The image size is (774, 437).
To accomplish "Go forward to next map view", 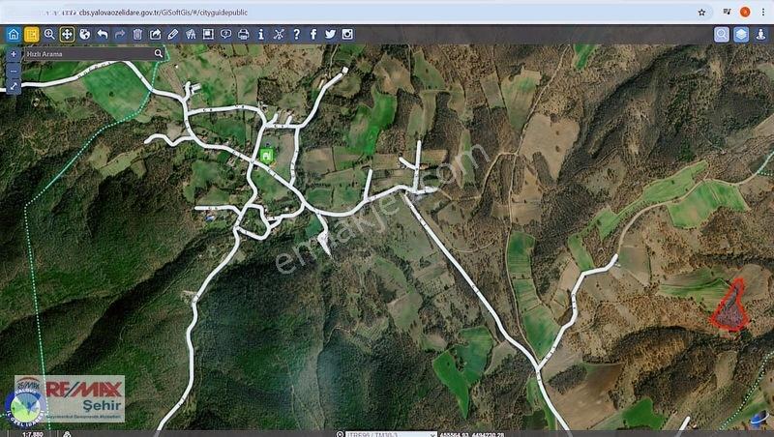I will coord(120,34).
